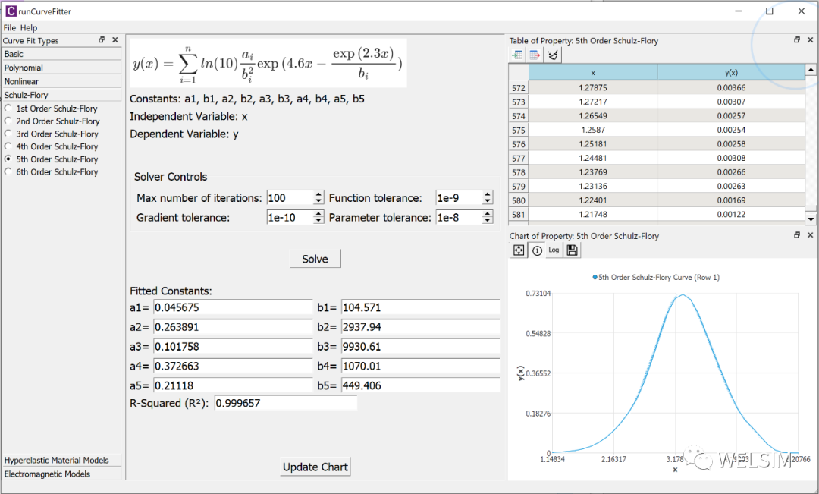Select 5th Order Schulz-Flory
This screenshot has height=494, width=819.
pyautogui.click(x=52, y=159)
